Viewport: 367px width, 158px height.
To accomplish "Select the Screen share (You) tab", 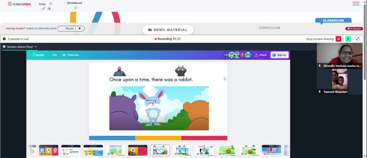I will (x=20, y=47).
